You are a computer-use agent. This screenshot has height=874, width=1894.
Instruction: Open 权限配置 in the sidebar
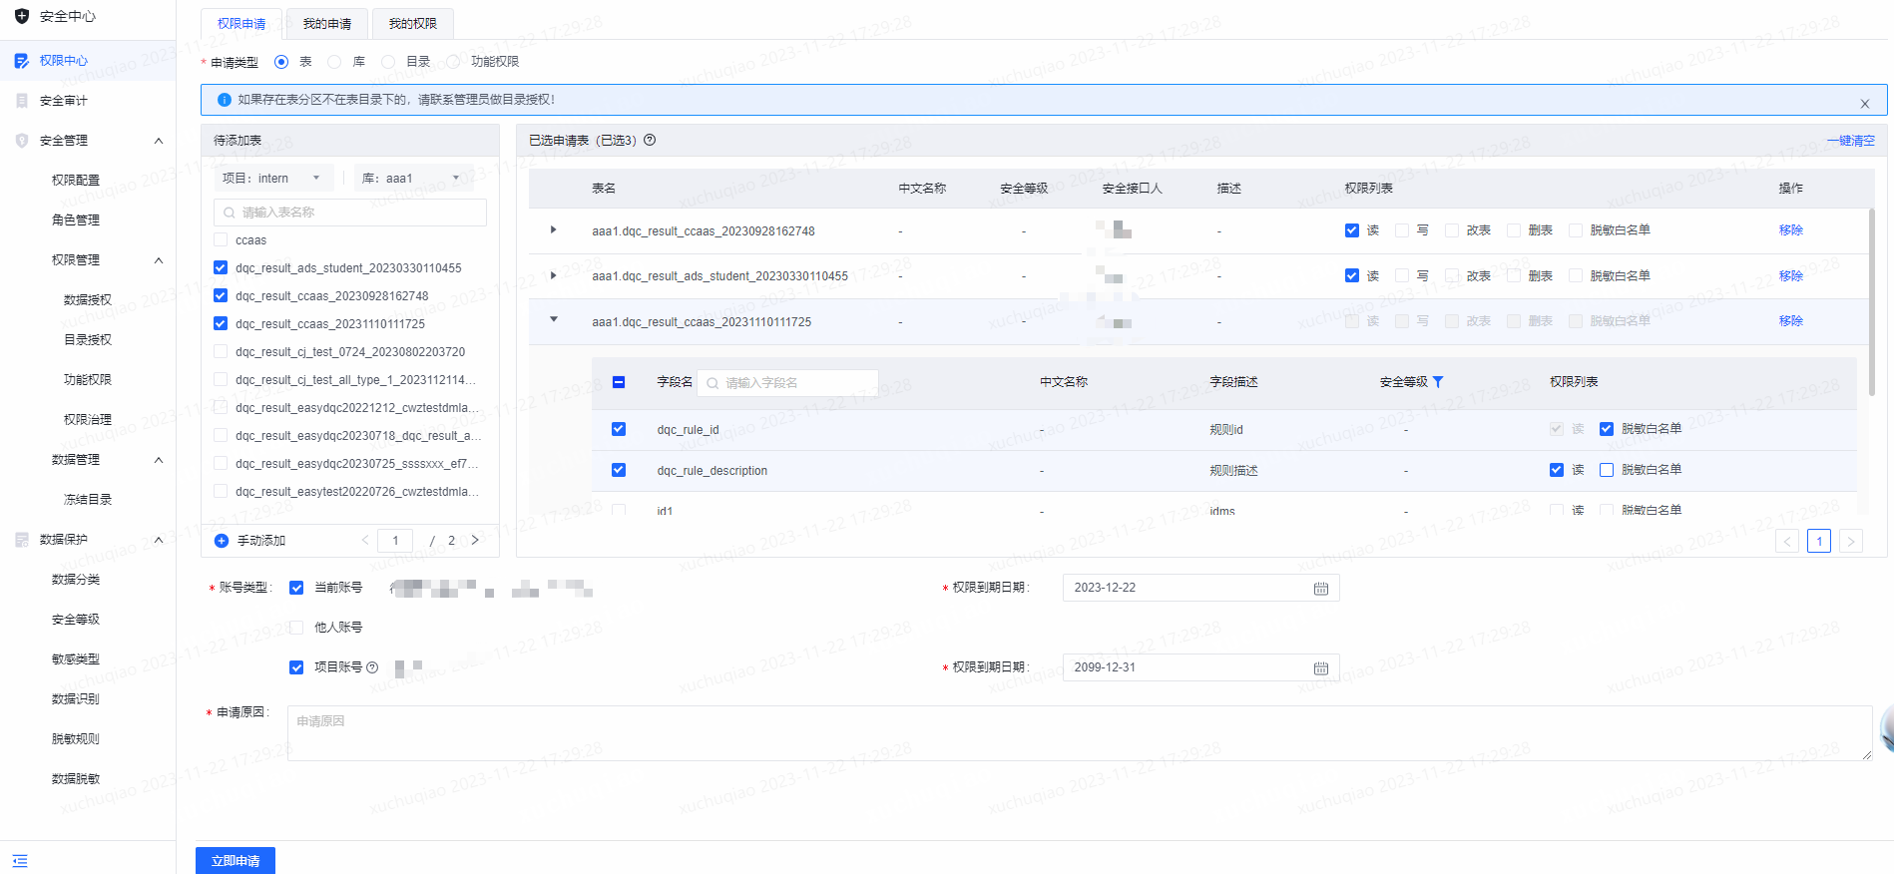(x=76, y=181)
